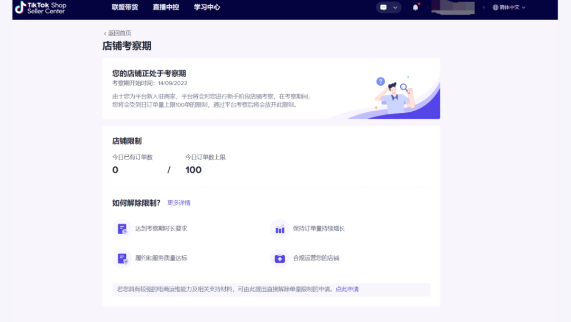Open the 学习中心 menu item

coord(206,7)
